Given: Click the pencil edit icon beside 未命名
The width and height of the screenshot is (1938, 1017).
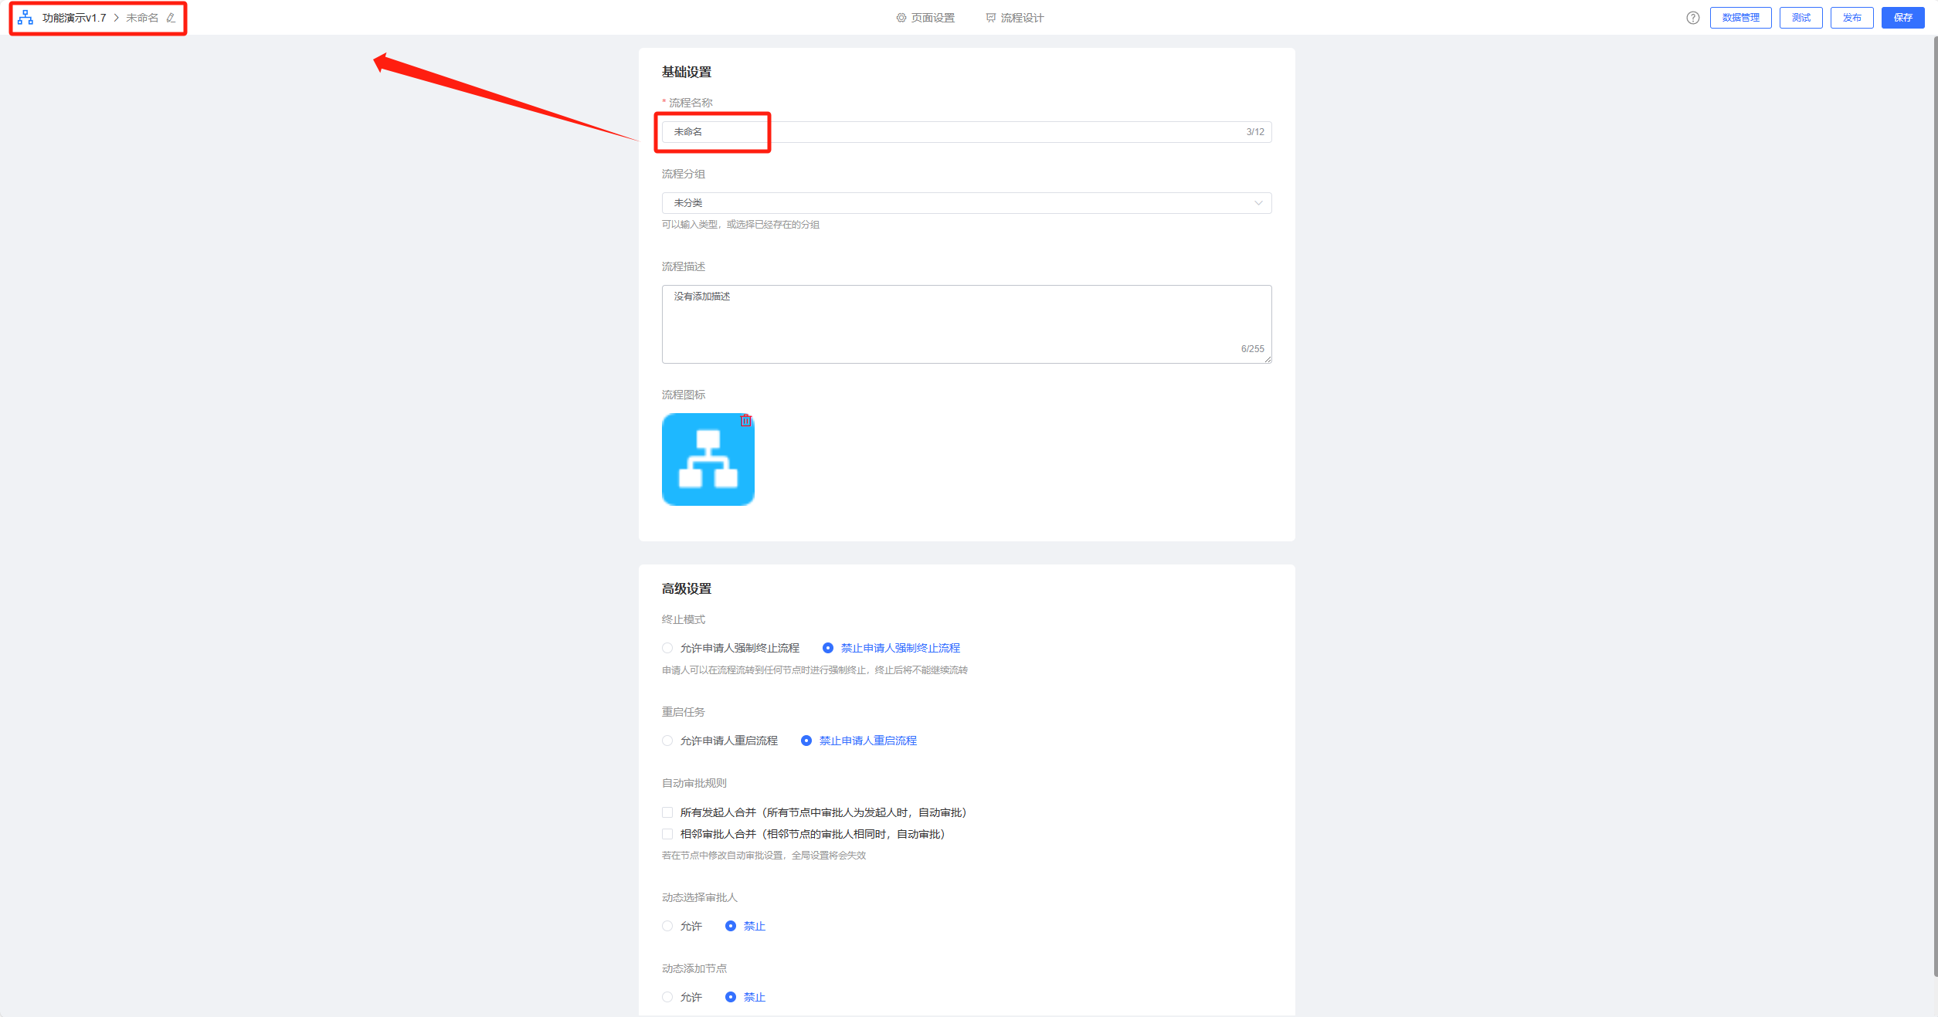Looking at the screenshot, I should pos(171,18).
